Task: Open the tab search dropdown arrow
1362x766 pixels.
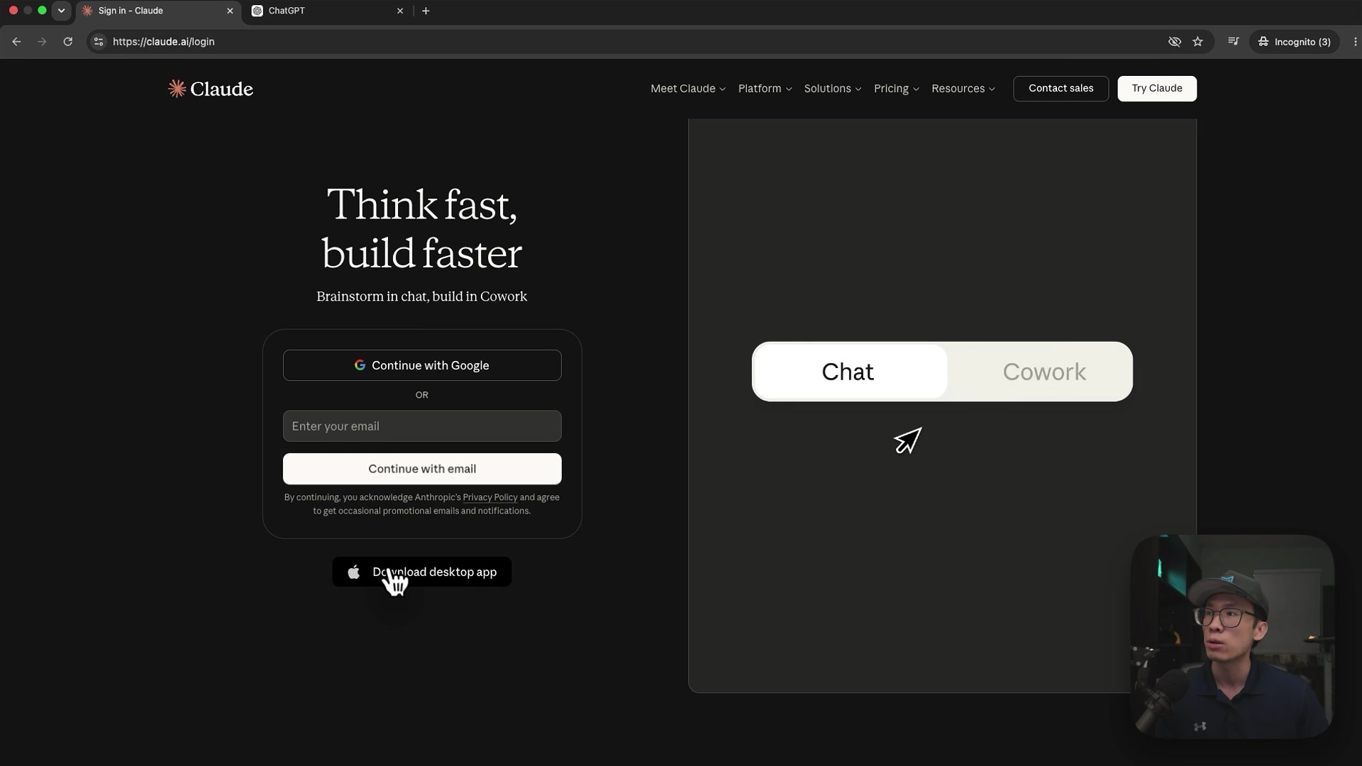Action: 62,11
